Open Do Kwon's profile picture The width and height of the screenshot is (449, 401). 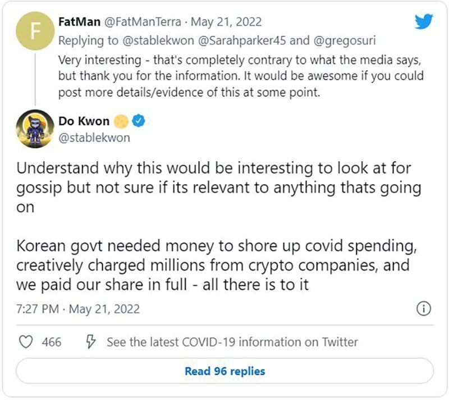[x=35, y=129]
